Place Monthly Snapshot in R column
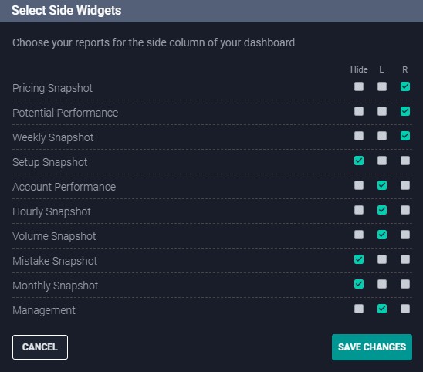Screen dimensions: 423x372 pos(405,284)
